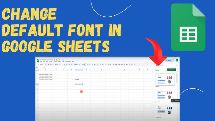
Task: Open the dropdown arrow beside Share
Action: (173, 60)
